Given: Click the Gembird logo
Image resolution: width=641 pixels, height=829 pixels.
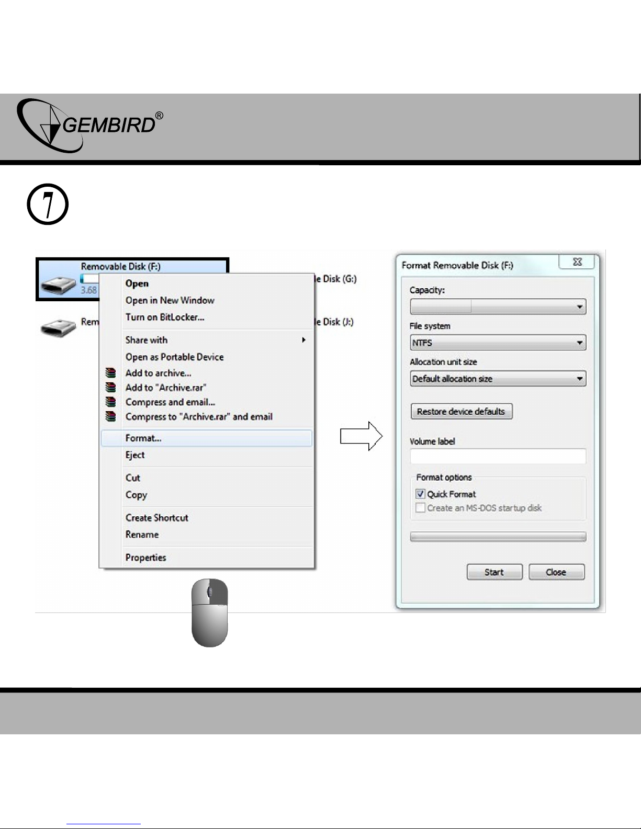Looking at the screenshot, I should point(89,126).
